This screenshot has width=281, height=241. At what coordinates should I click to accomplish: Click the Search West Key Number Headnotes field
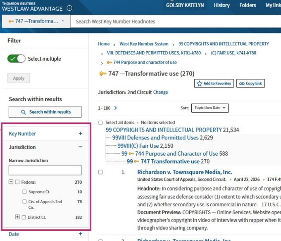coord(176,22)
